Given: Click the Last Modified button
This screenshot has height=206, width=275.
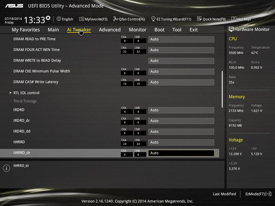Looking at the screenshot, I should tap(224, 194).
